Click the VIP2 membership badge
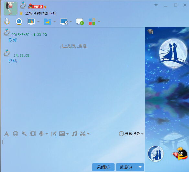Viewport: 189px width, 172px height. [36, 6]
